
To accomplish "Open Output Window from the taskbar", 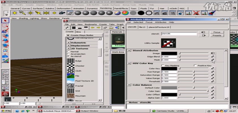I will click(x=94, y=111).
